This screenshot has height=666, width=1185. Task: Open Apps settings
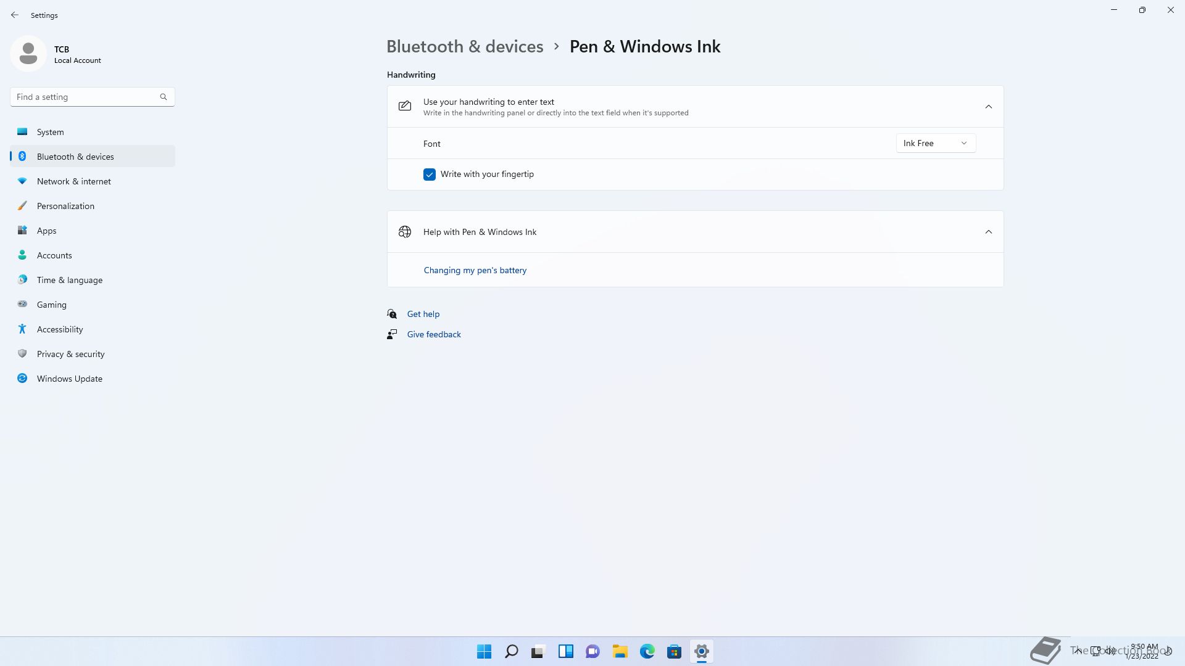coord(93,231)
